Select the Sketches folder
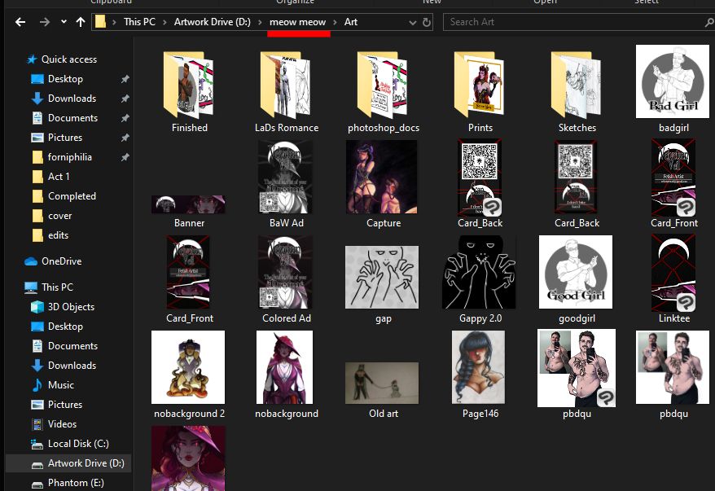 (577, 91)
